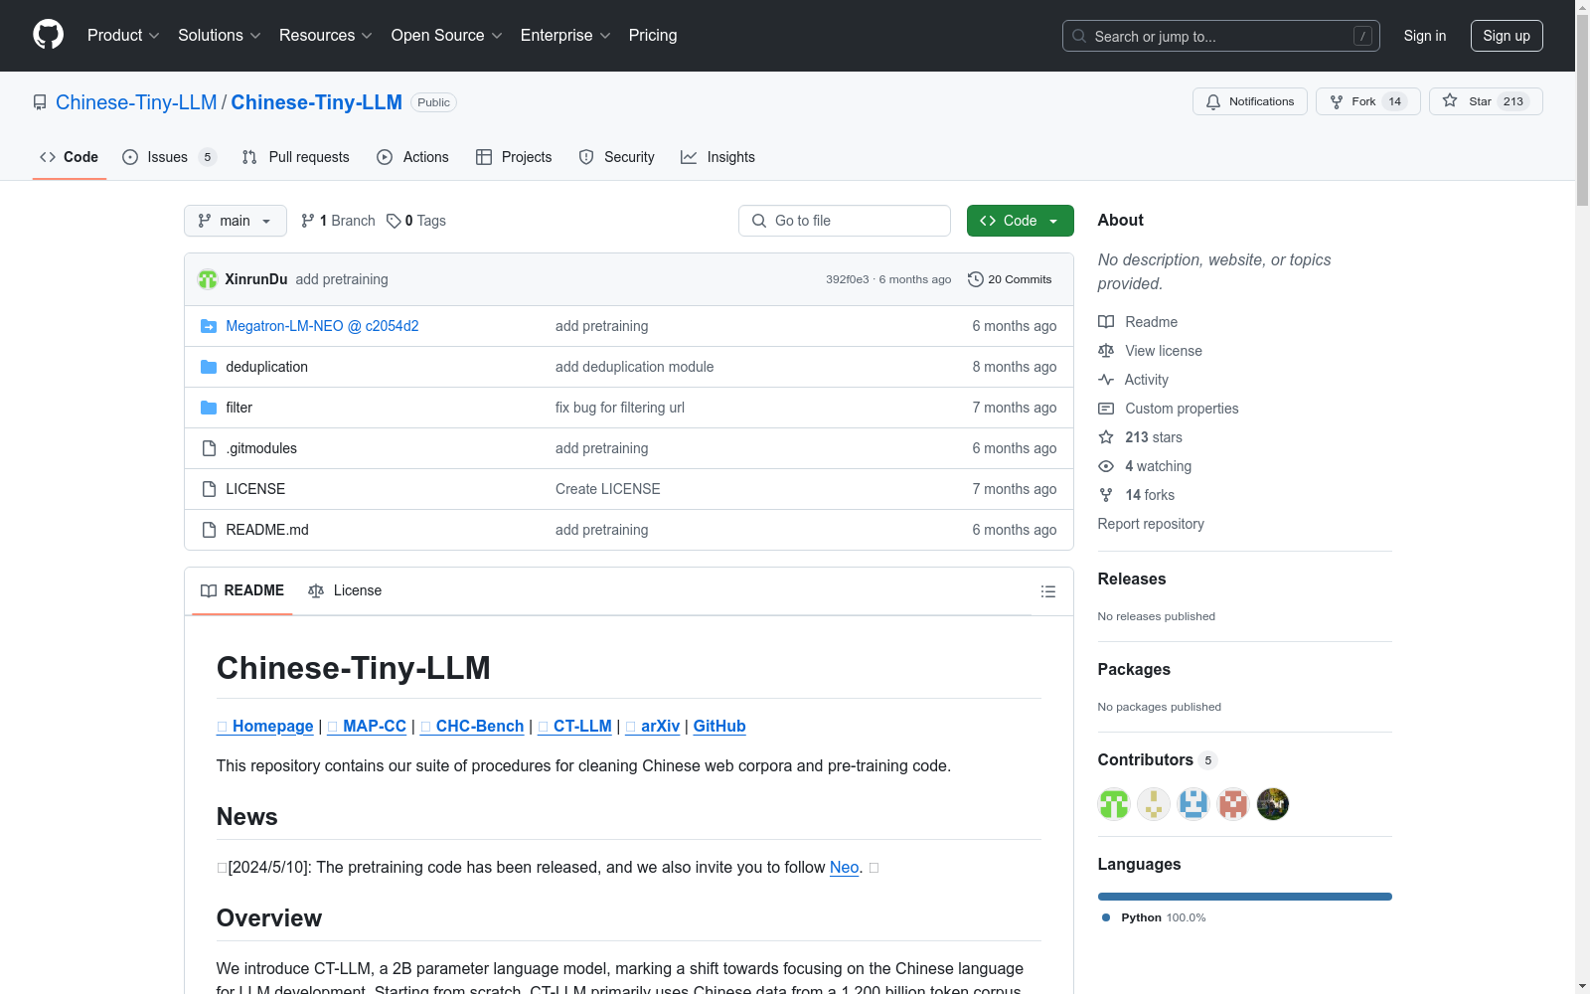Click the .gitmodules file icon

click(209, 448)
